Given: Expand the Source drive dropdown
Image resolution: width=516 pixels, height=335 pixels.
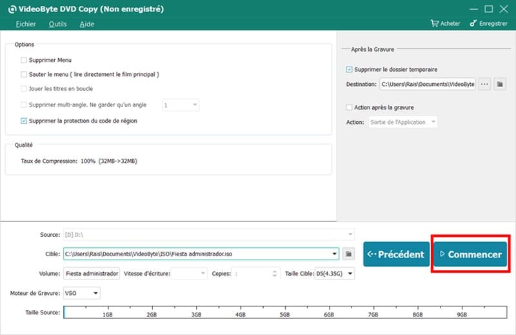Looking at the screenshot, I should coord(350,234).
